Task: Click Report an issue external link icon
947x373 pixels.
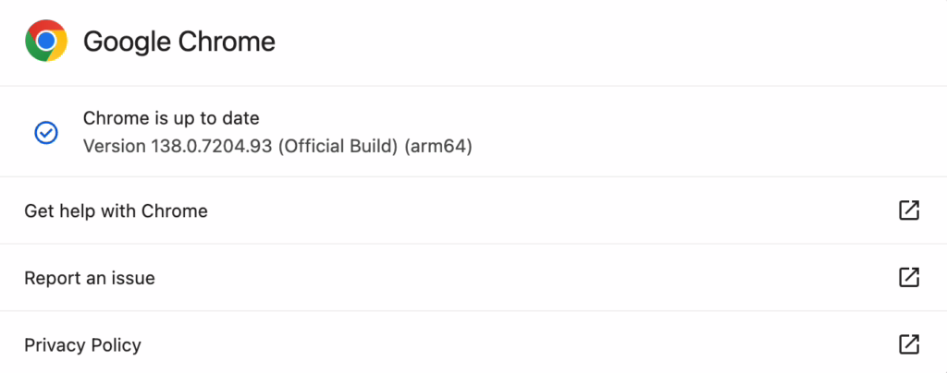Action: click(x=909, y=277)
